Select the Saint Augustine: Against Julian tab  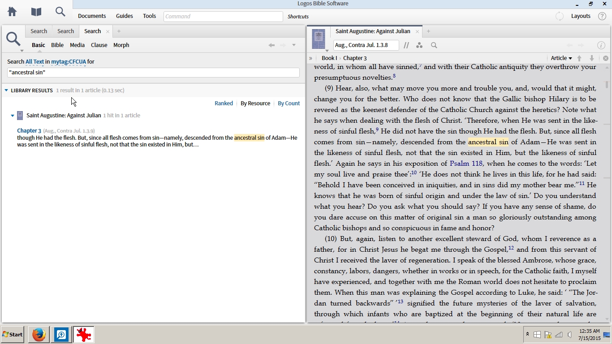click(373, 31)
